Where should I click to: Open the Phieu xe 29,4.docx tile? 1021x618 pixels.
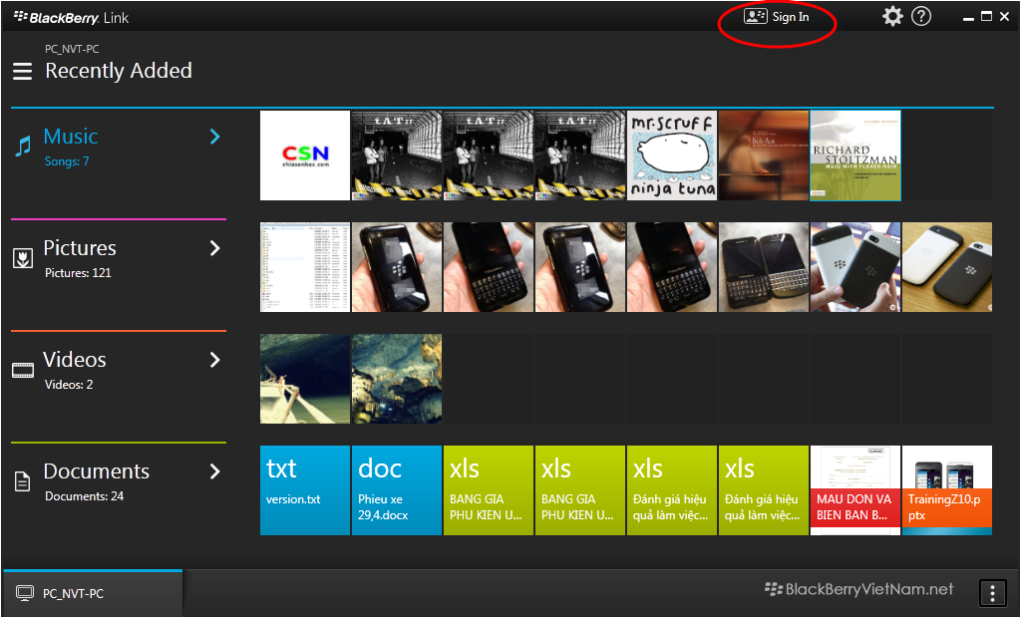396,490
